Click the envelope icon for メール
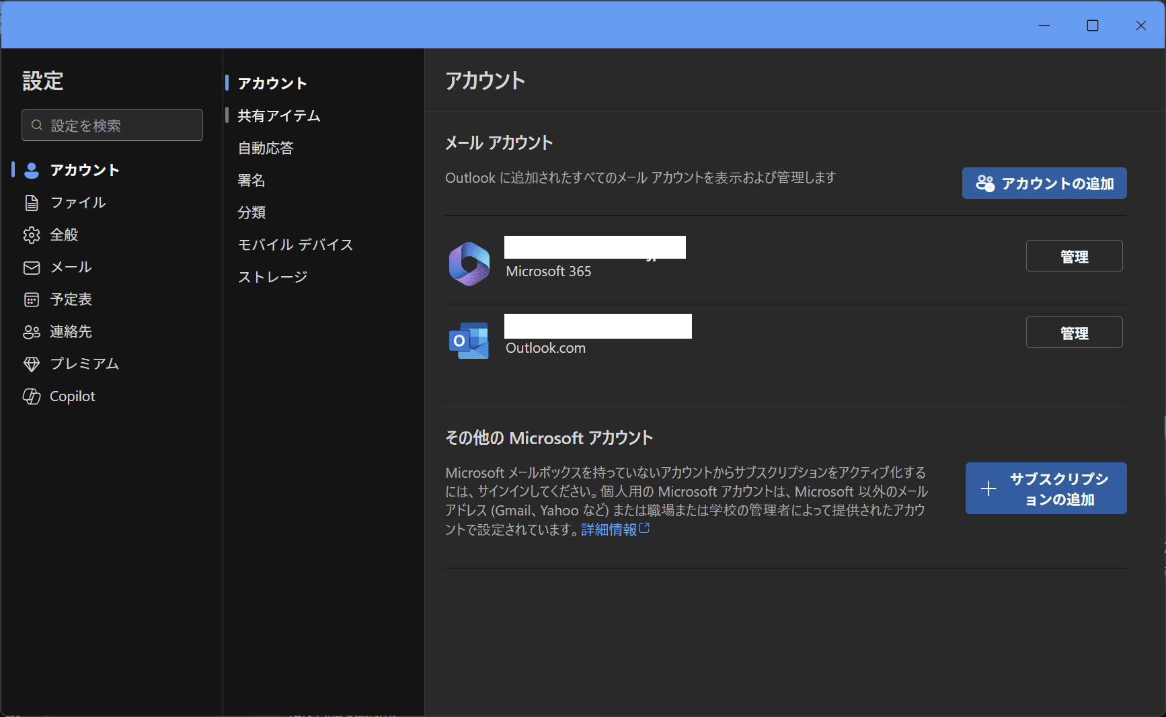Screen dimensions: 1166x717 (x=32, y=267)
